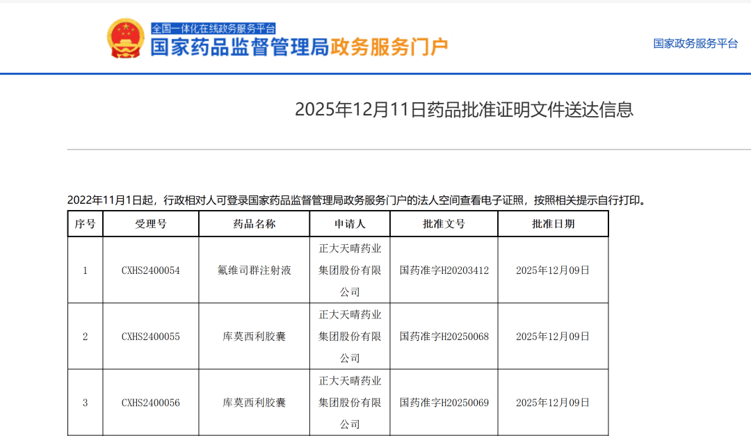The width and height of the screenshot is (751, 436).
Task: Click applicant 正大天晴药业集团股份有限公司 in row 1
Action: click(x=350, y=271)
